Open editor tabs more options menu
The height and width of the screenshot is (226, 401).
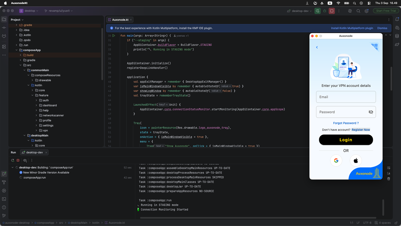point(389,20)
